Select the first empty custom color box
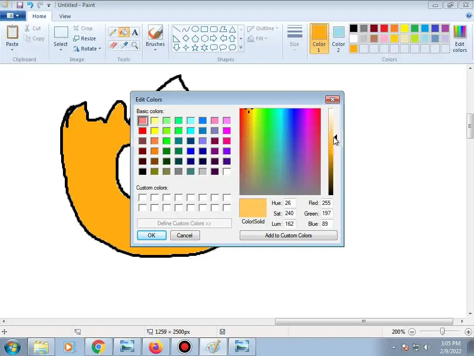Viewport: 474px width, 356px height. click(143, 197)
